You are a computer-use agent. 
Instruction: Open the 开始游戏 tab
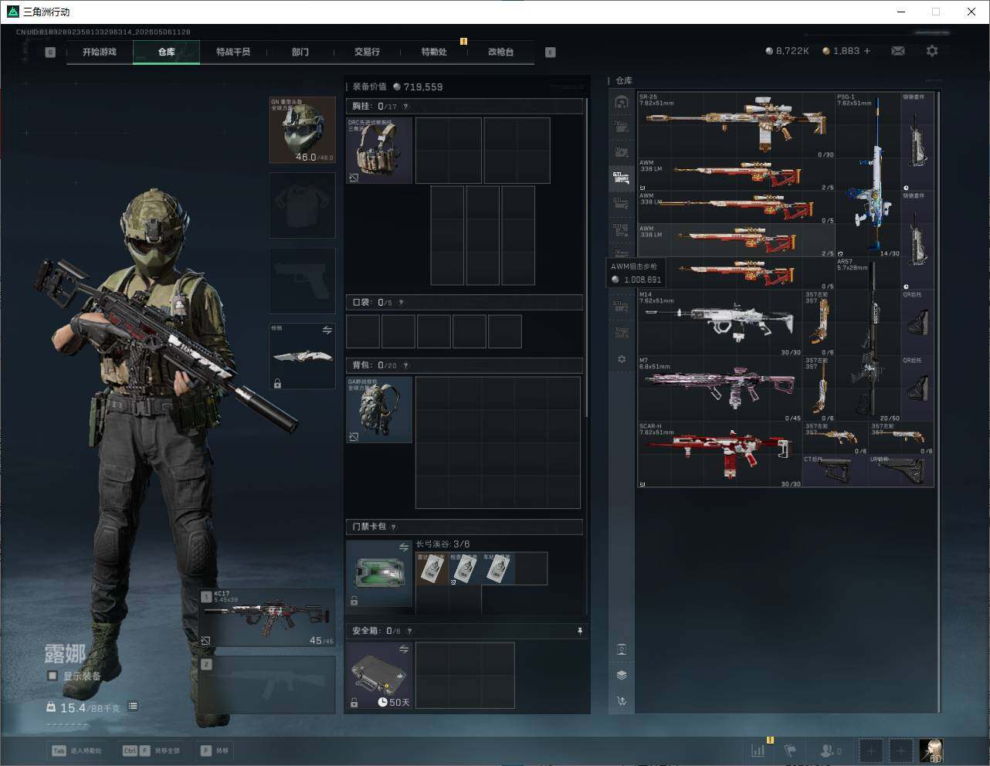(100, 52)
